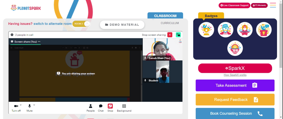Expand the microphone options chevron
The image size is (283, 119).
tap(34, 105)
